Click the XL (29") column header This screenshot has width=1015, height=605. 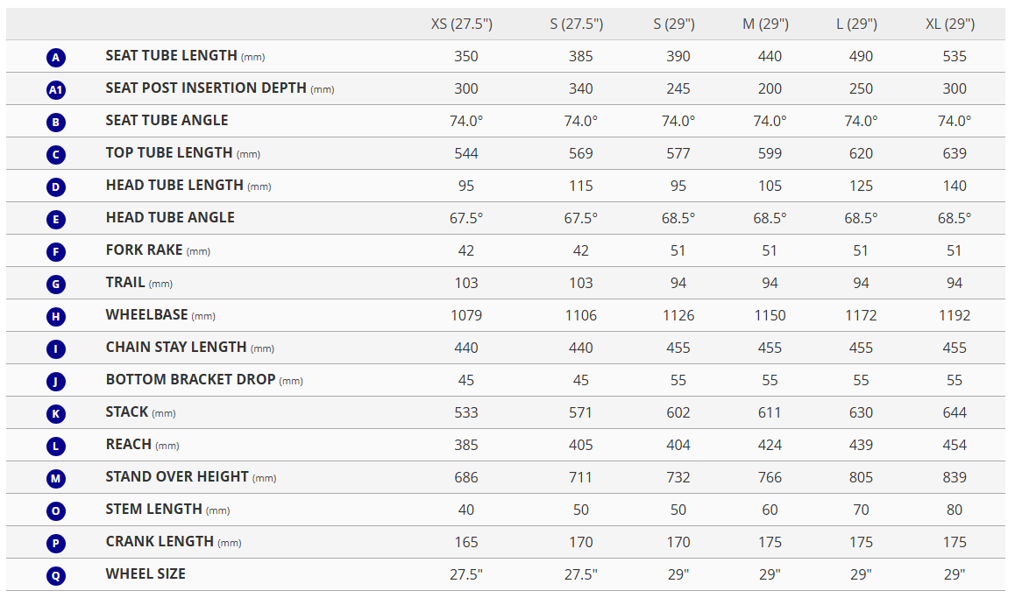coord(949,24)
